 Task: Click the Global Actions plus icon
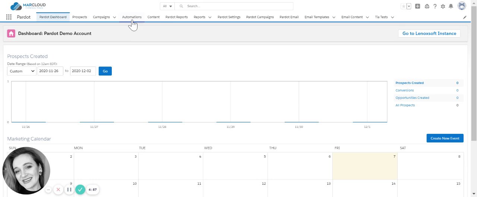[418, 6]
